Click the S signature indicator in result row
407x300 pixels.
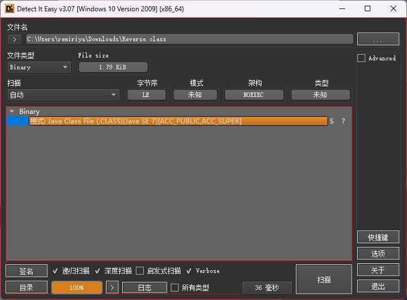[x=331, y=121]
